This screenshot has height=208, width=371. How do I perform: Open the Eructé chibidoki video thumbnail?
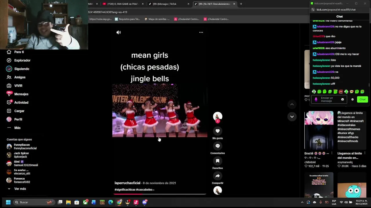(319, 130)
